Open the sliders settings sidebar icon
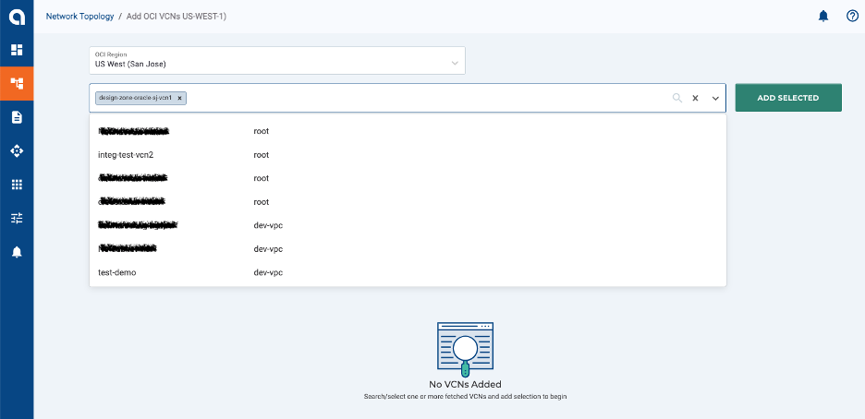Image resolution: width=865 pixels, height=419 pixels. [17, 218]
